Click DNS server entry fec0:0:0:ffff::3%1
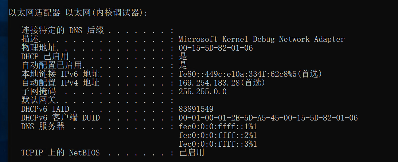 pos(218,144)
